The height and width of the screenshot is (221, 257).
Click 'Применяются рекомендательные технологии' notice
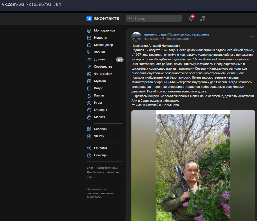pyautogui.click(x=100, y=193)
